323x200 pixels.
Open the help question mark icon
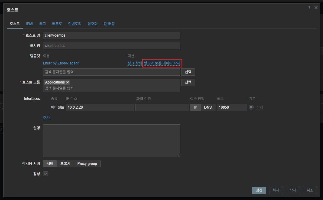coord(309,8)
